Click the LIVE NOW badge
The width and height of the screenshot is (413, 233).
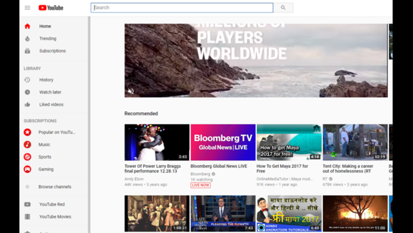pos(201,185)
